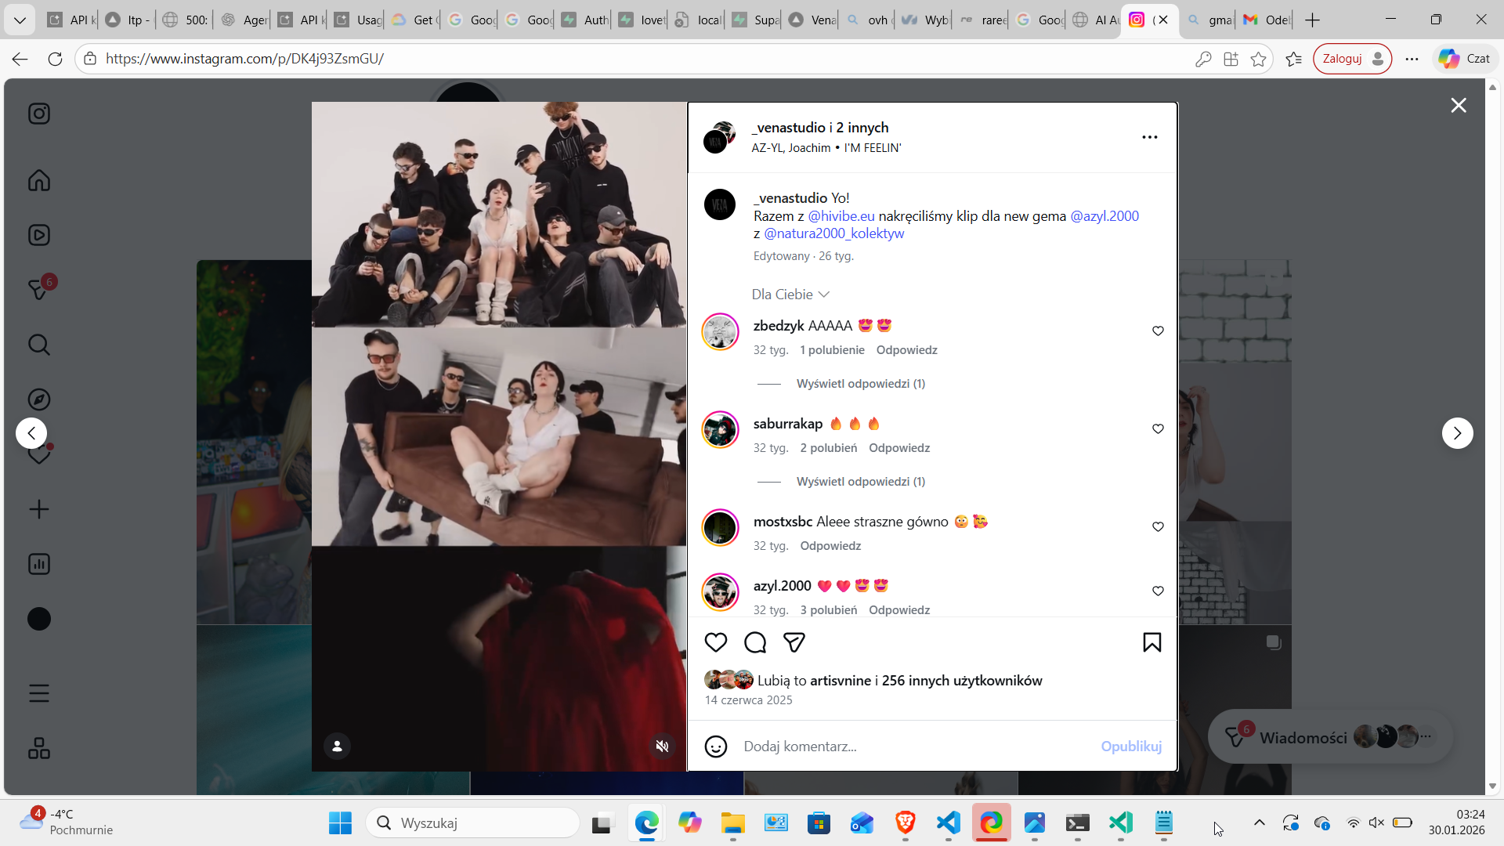1504x846 pixels.
Task: Click Opublikuj to post comment
Action: click(x=1130, y=747)
